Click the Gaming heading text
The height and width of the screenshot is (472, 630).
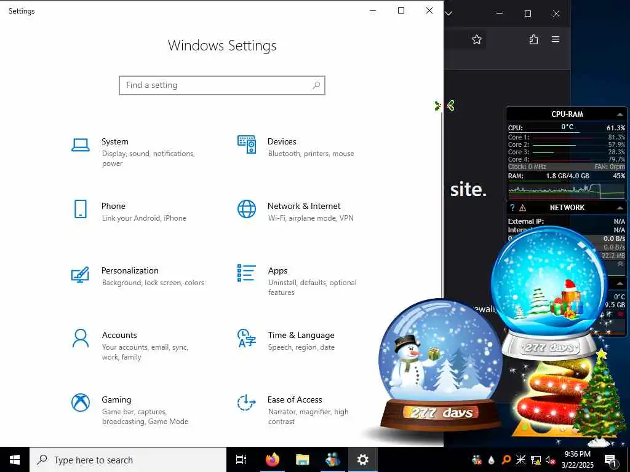click(116, 399)
